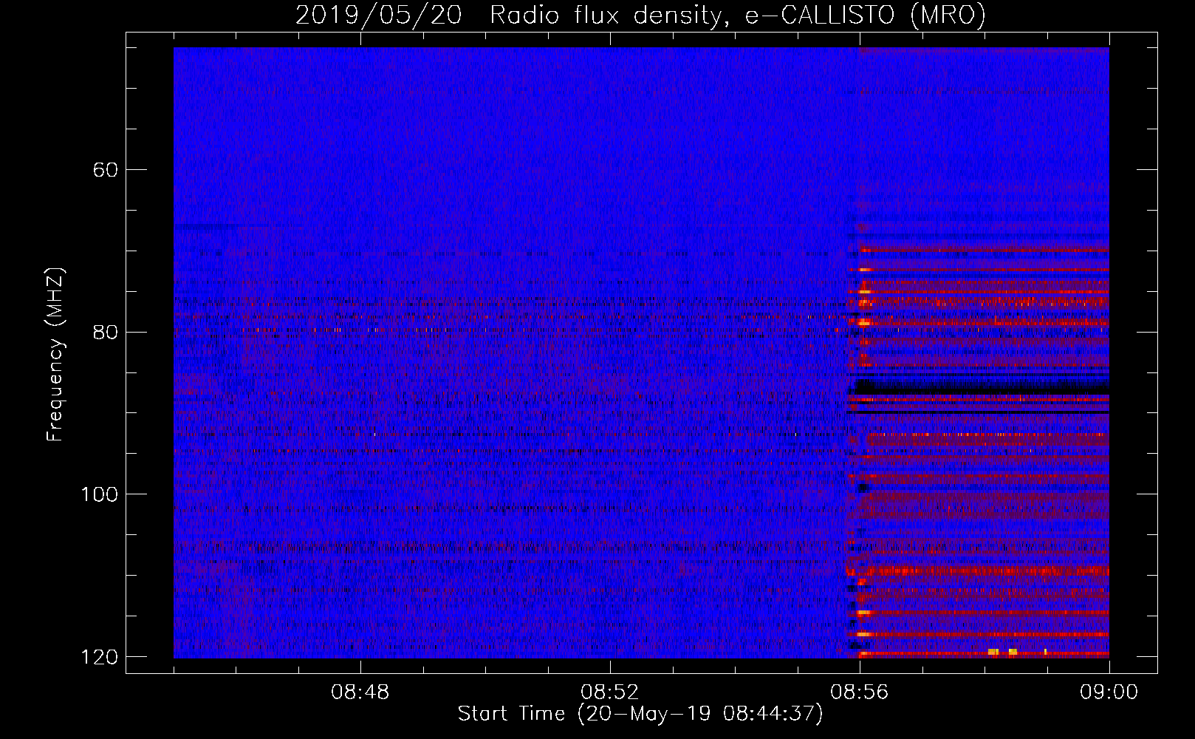Click the 60 frequency tick label
The image size is (1195, 739).
[106, 170]
